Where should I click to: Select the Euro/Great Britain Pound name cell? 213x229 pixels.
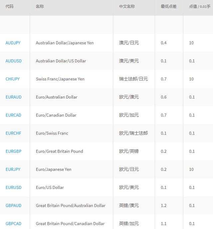tap(60, 151)
